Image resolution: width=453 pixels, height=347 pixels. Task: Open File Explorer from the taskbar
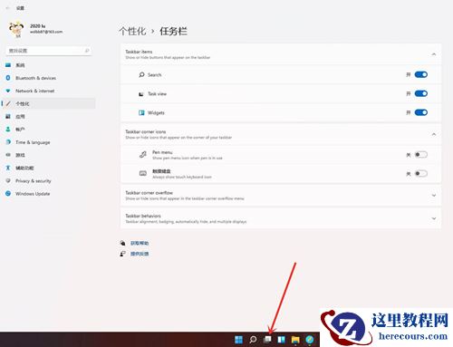click(295, 340)
